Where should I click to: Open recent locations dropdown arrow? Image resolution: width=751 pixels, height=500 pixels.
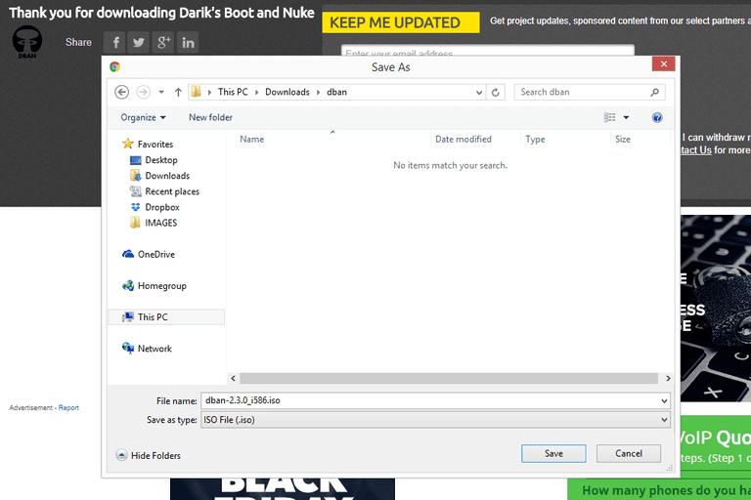point(161,92)
